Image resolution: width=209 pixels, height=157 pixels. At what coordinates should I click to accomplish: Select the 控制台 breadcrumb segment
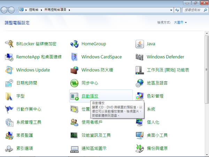tap(33, 10)
